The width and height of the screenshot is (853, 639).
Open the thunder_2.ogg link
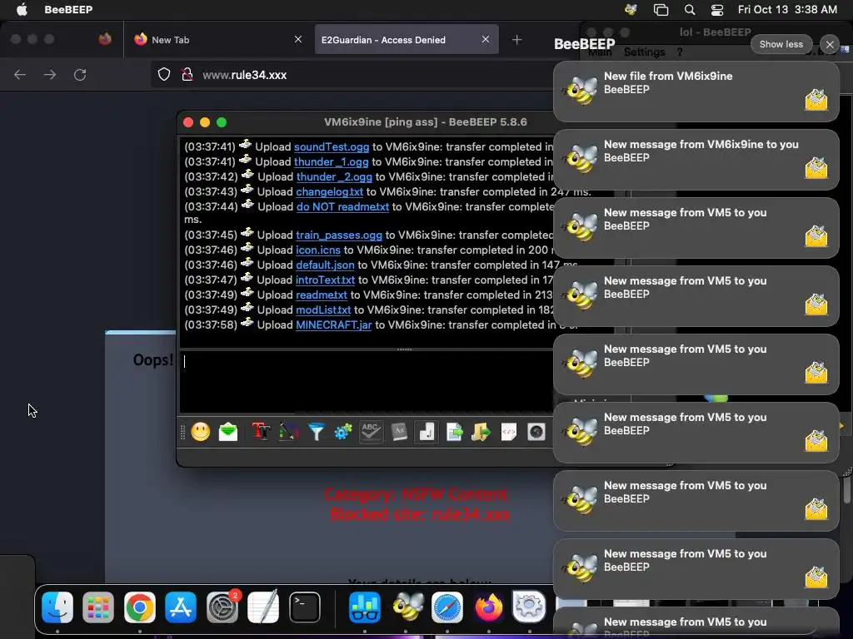pyautogui.click(x=334, y=176)
